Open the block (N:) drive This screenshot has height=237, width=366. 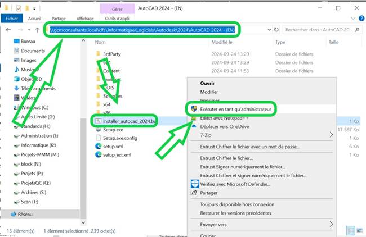(31, 164)
